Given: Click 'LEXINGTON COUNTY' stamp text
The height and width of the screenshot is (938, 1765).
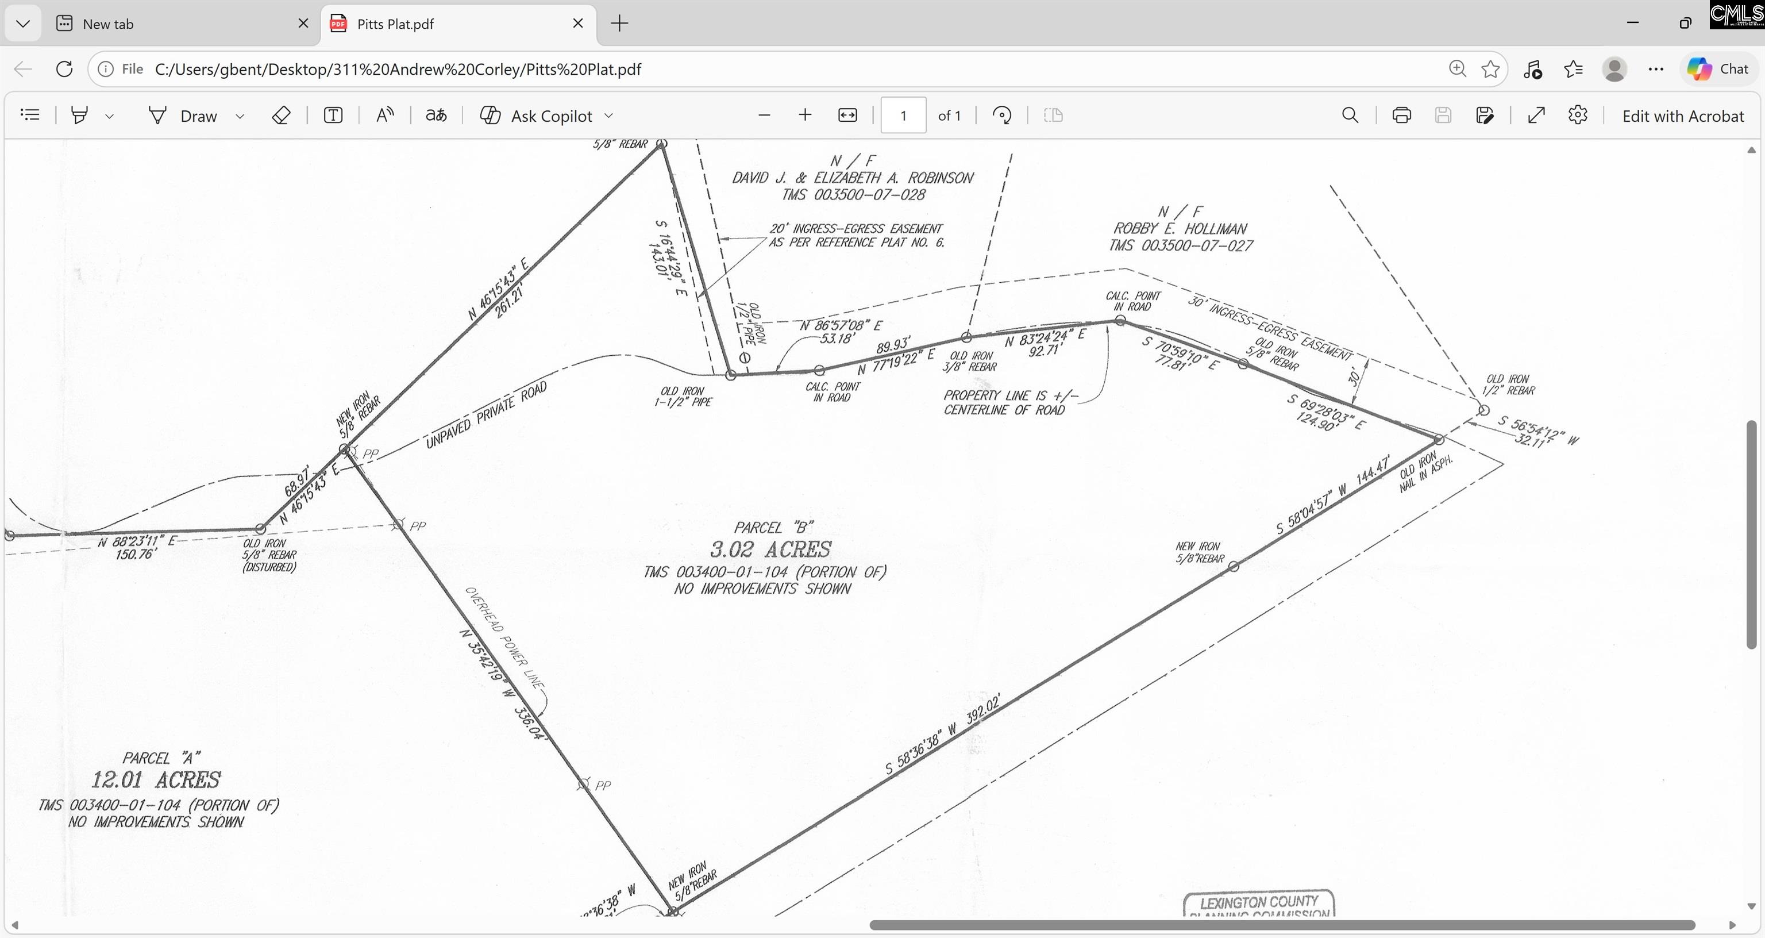Looking at the screenshot, I should pyautogui.click(x=1259, y=902).
